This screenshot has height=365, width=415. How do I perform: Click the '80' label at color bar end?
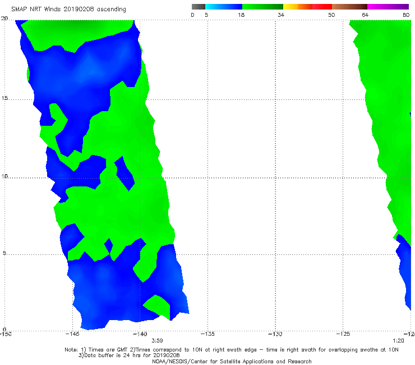click(406, 15)
